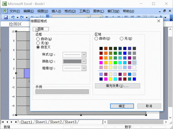173x129 pixels.
Task: Open the 帮助(H) menu
Action: [129, 11]
